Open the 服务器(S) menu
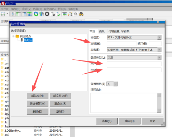The image size is (172, 137). point(50,9)
